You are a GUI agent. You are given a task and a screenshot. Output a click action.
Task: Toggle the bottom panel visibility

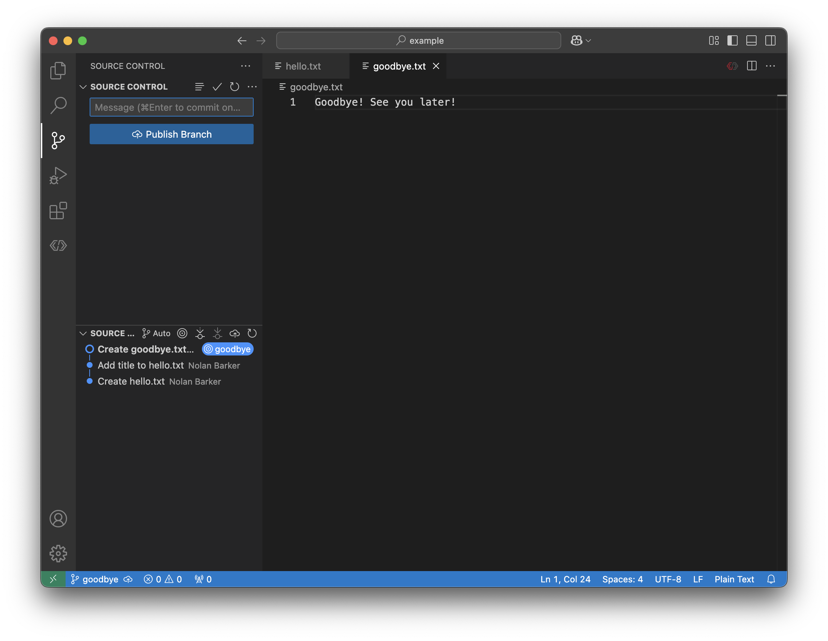751,40
